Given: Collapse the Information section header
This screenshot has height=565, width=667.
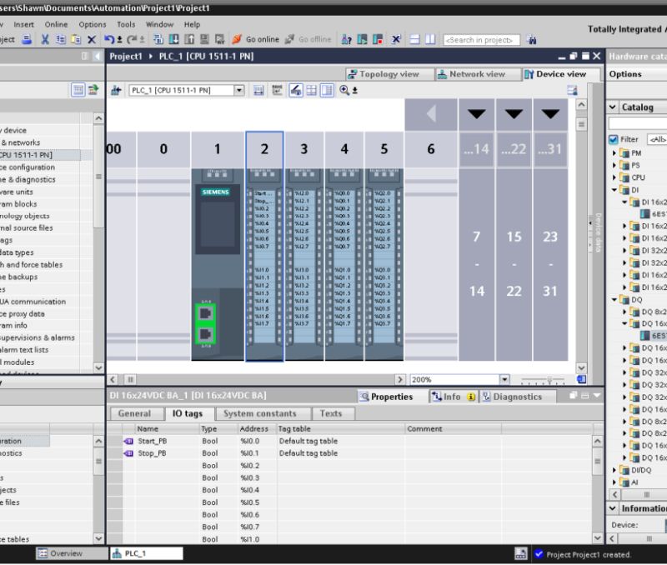Looking at the screenshot, I should [x=613, y=508].
